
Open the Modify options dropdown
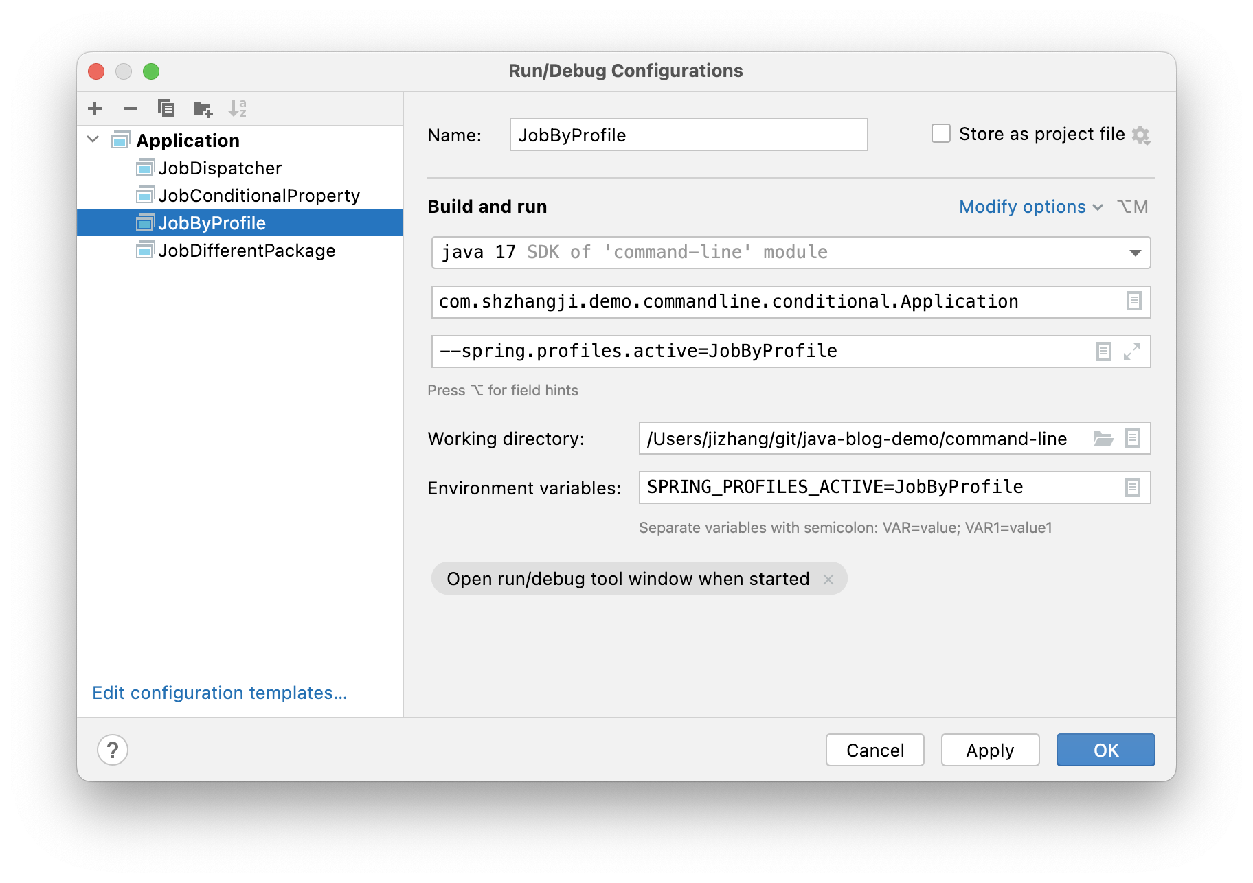tap(1030, 207)
